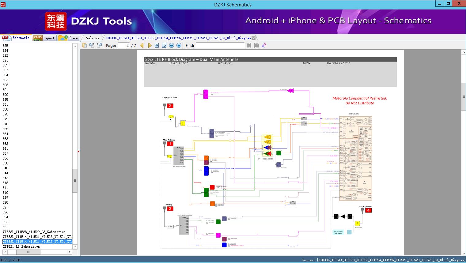This screenshot has height=263, width=466.
Task: Select item 550 in the list
Action: pos(6,163)
